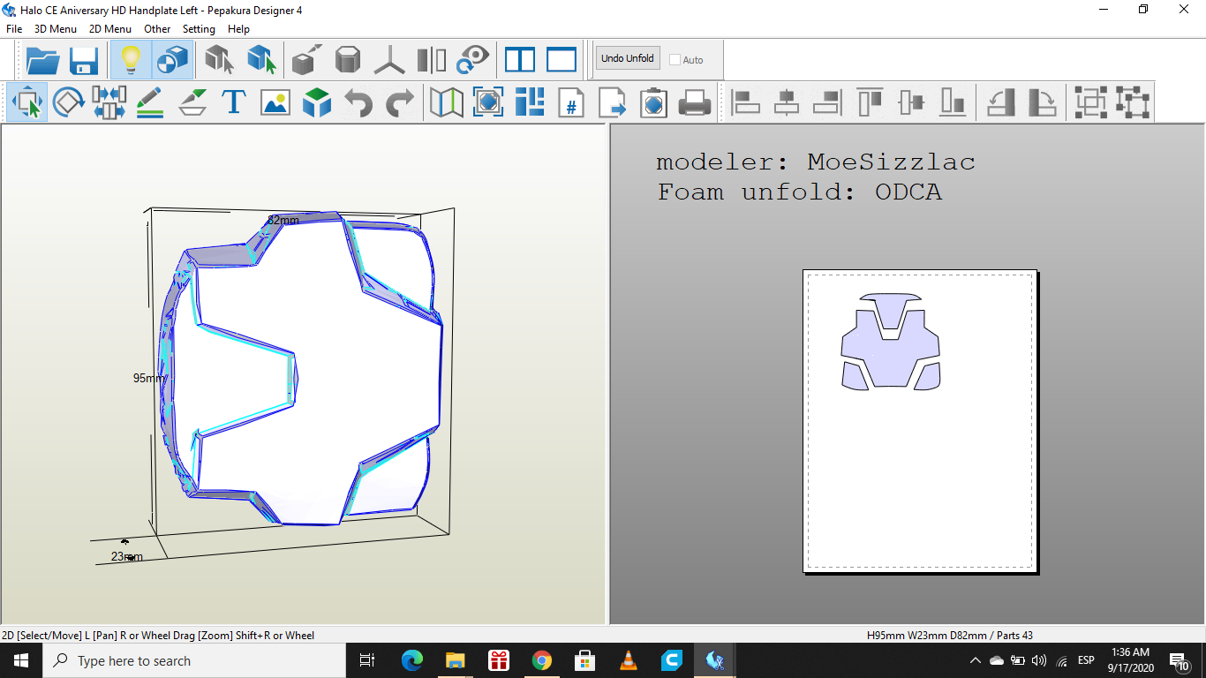1206x678 pixels.
Task: Enable the Auto checkbox
Action: point(675,60)
